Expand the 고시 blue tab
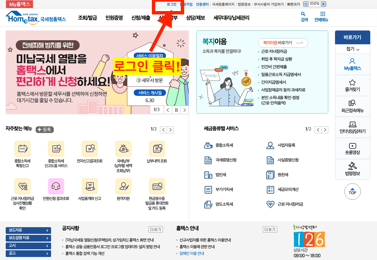The image size is (377, 260). (x=28, y=246)
